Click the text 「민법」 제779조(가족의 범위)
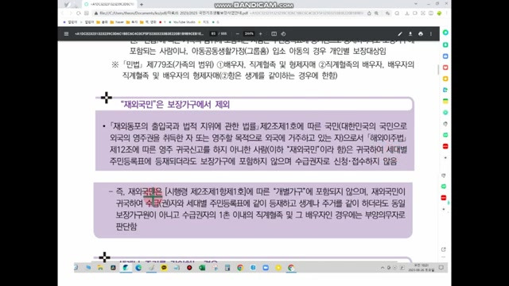 [168, 64]
